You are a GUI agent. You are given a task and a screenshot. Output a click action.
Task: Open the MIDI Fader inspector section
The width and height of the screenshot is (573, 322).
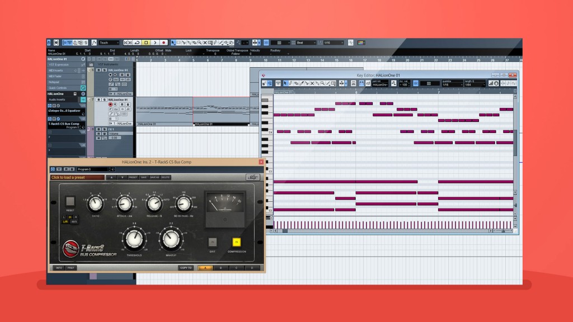[x=66, y=76]
